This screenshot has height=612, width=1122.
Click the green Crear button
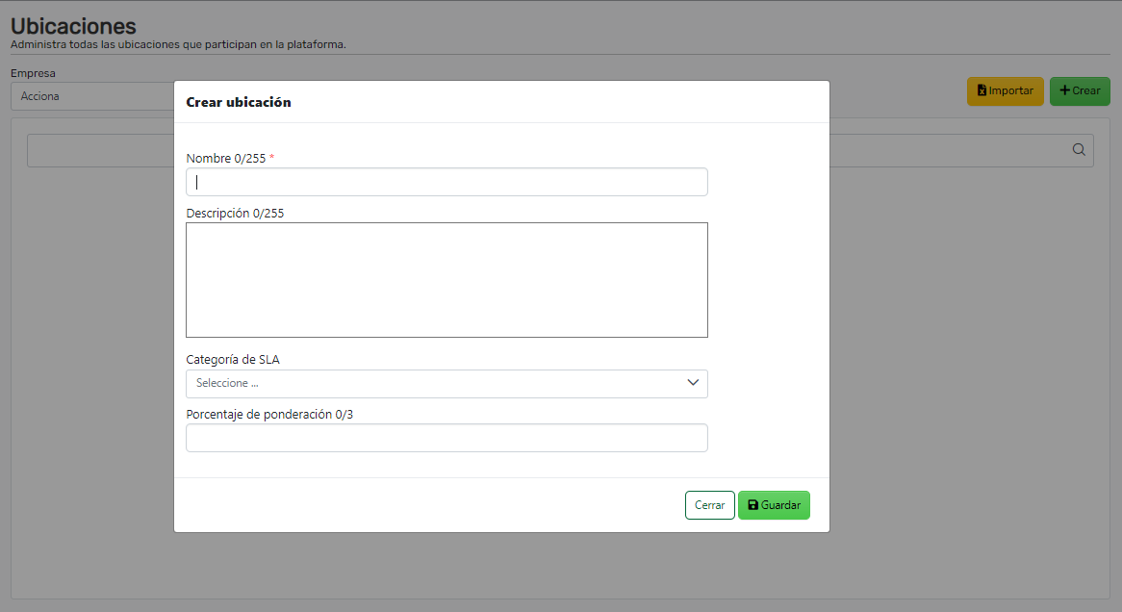[x=1080, y=91]
